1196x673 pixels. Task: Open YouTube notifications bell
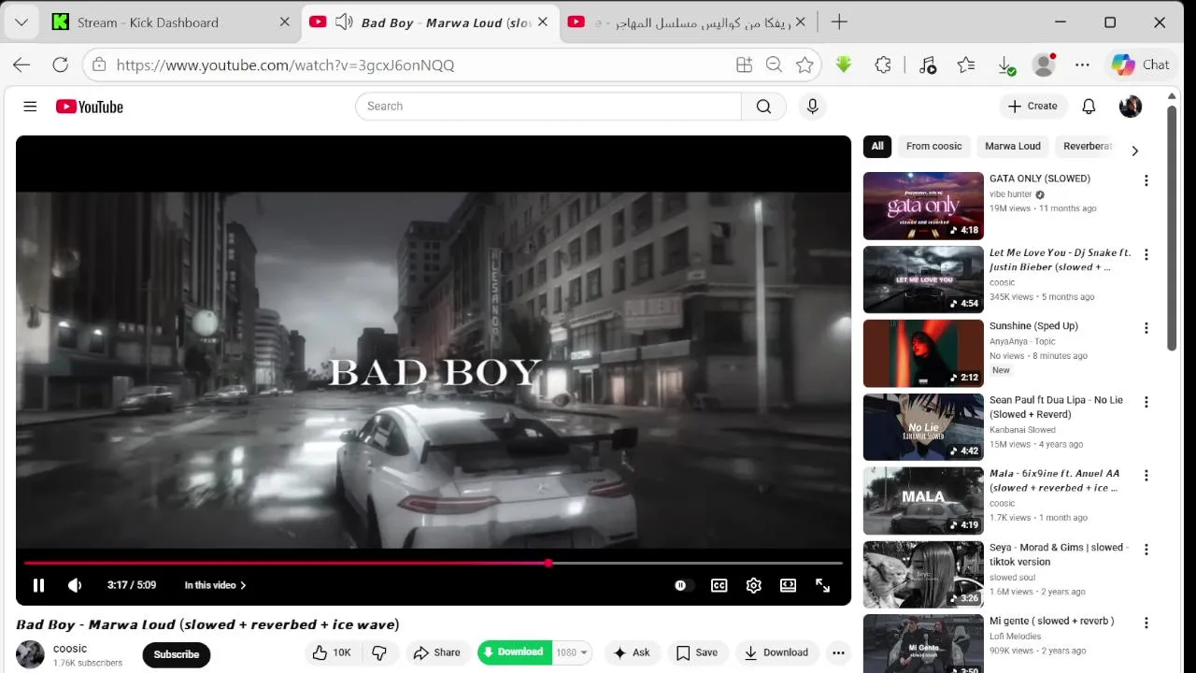click(1089, 107)
